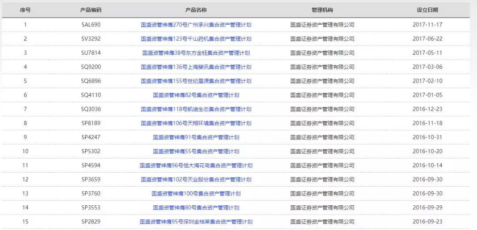Click the 管理机构 column header
This screenshot has width=477, height=230.
[322, 10]
